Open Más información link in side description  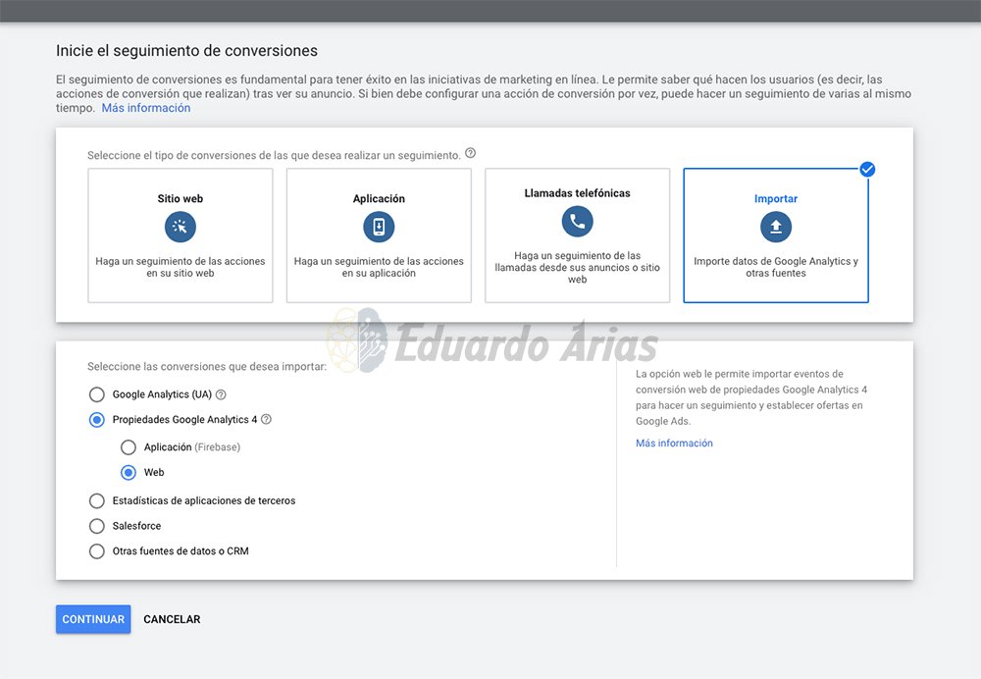[x=675, y=444]
